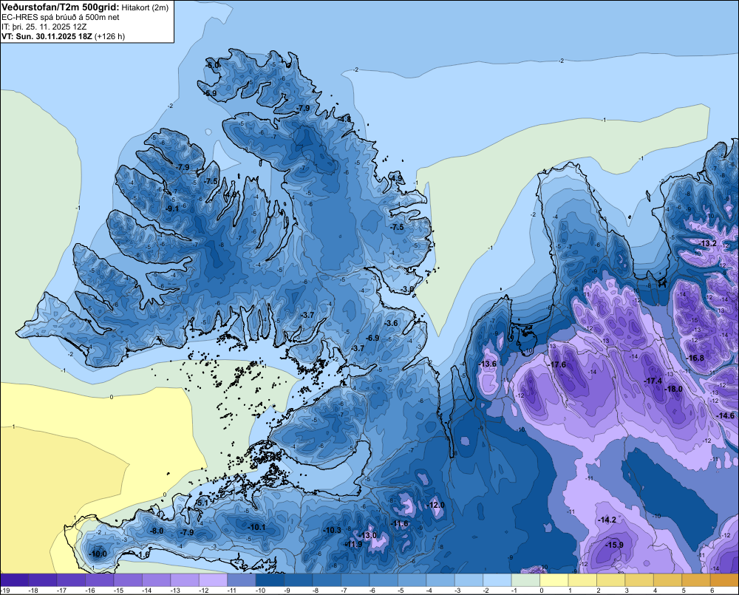The width and height of the screenshot is (739, 595).
Task: Click the -14.6 temperature value
Action: 726,416
